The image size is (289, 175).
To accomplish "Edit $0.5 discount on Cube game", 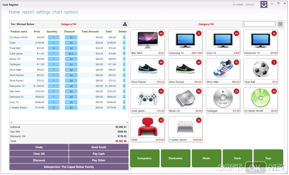I will (x=71, y=54).
